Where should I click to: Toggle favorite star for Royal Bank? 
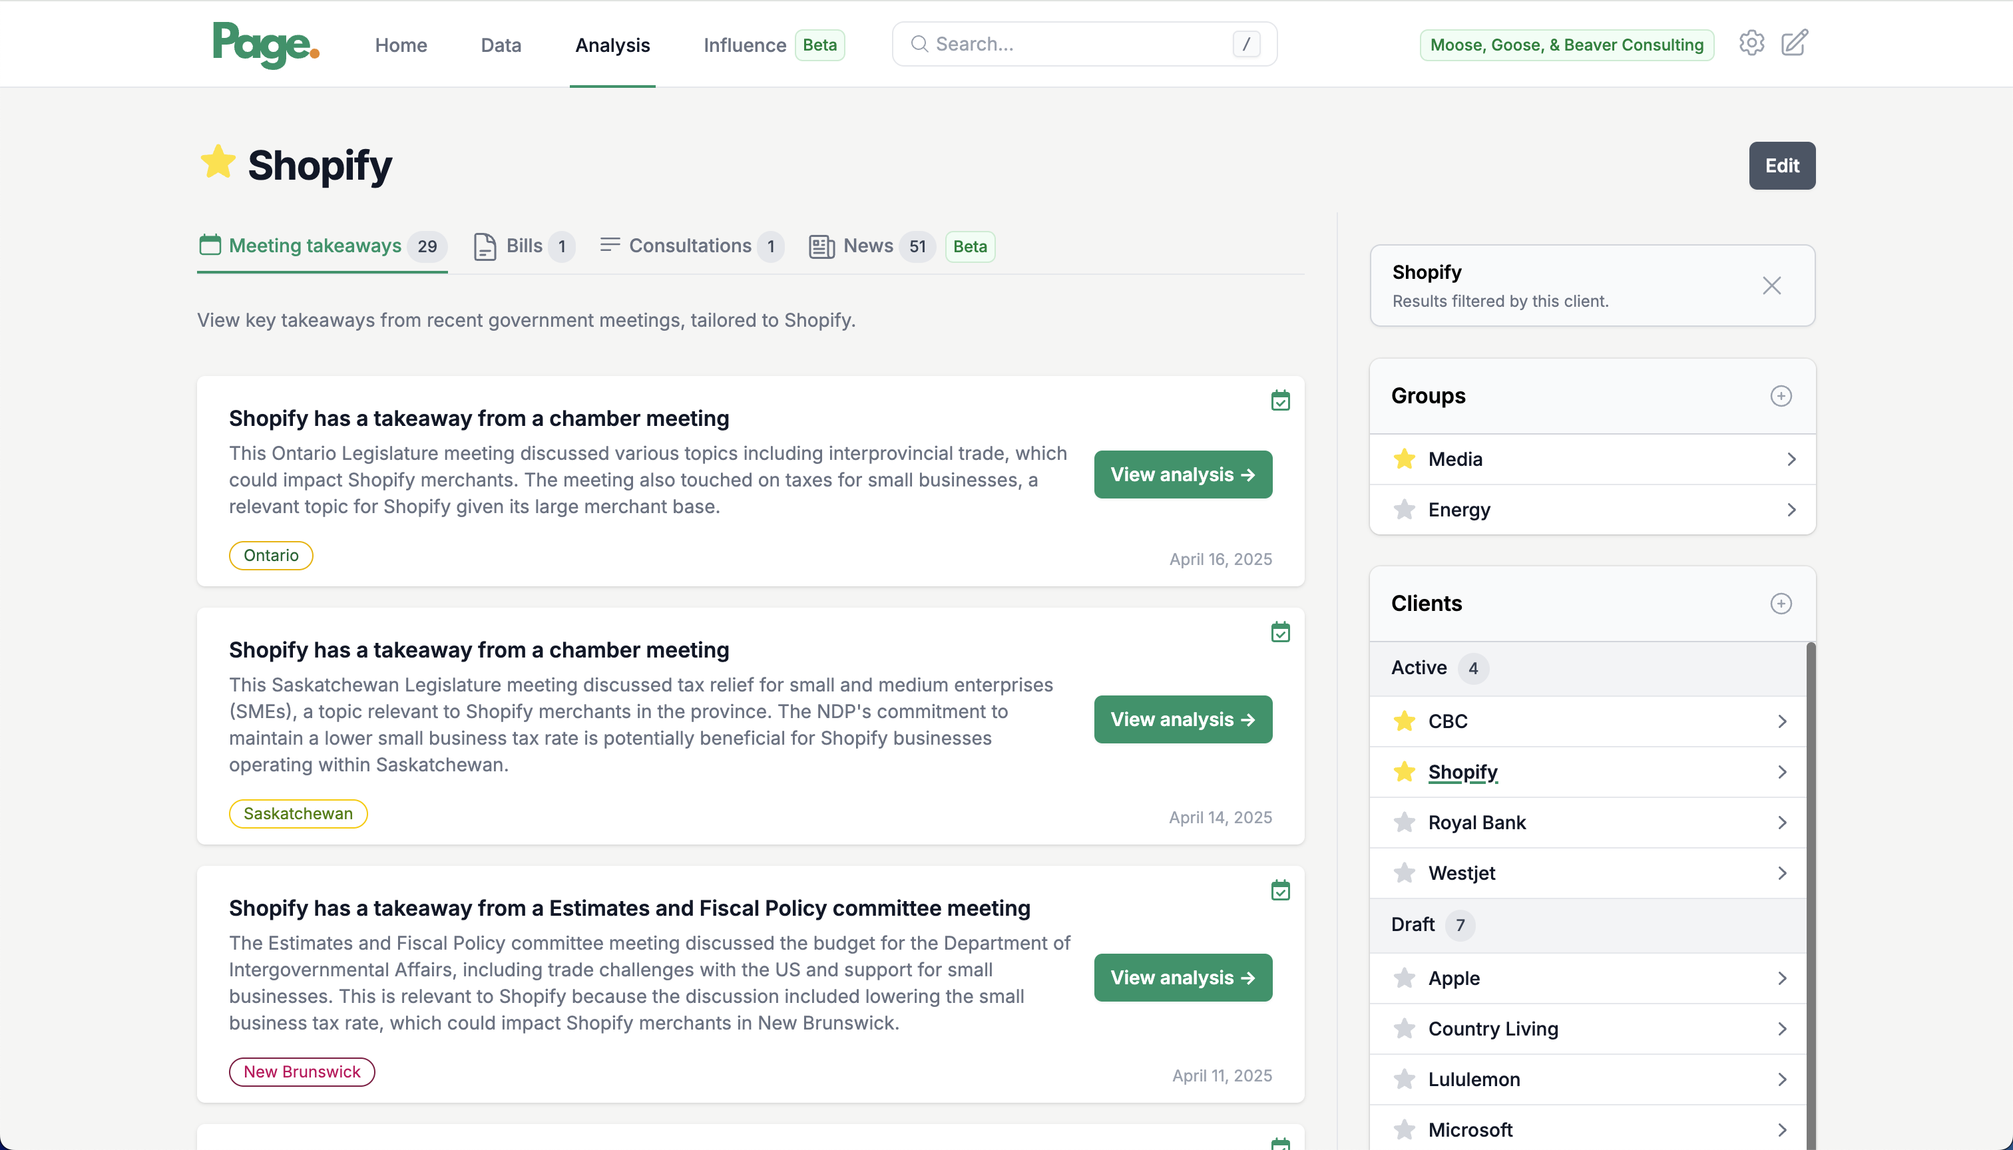(x=1405, y=822)
